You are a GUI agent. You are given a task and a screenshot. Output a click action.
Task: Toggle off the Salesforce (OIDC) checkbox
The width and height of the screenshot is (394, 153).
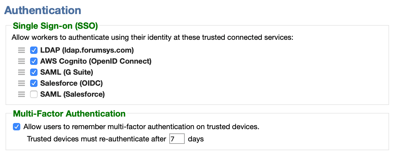click(34, 83)
